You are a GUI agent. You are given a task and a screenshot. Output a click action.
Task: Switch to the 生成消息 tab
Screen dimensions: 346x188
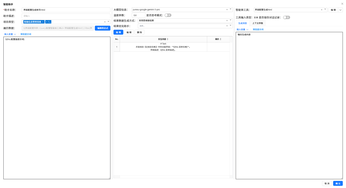click(242, 23)
